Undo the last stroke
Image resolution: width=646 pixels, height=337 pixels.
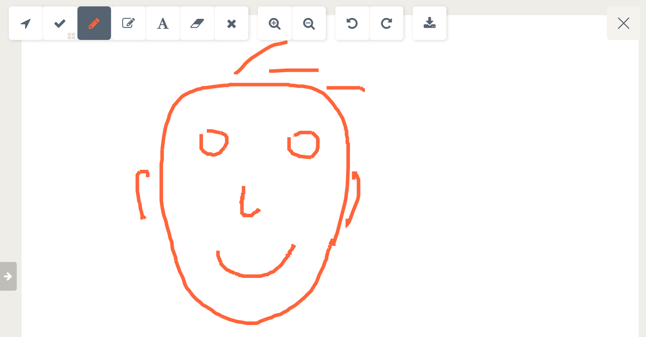click(x=352, y=23)
